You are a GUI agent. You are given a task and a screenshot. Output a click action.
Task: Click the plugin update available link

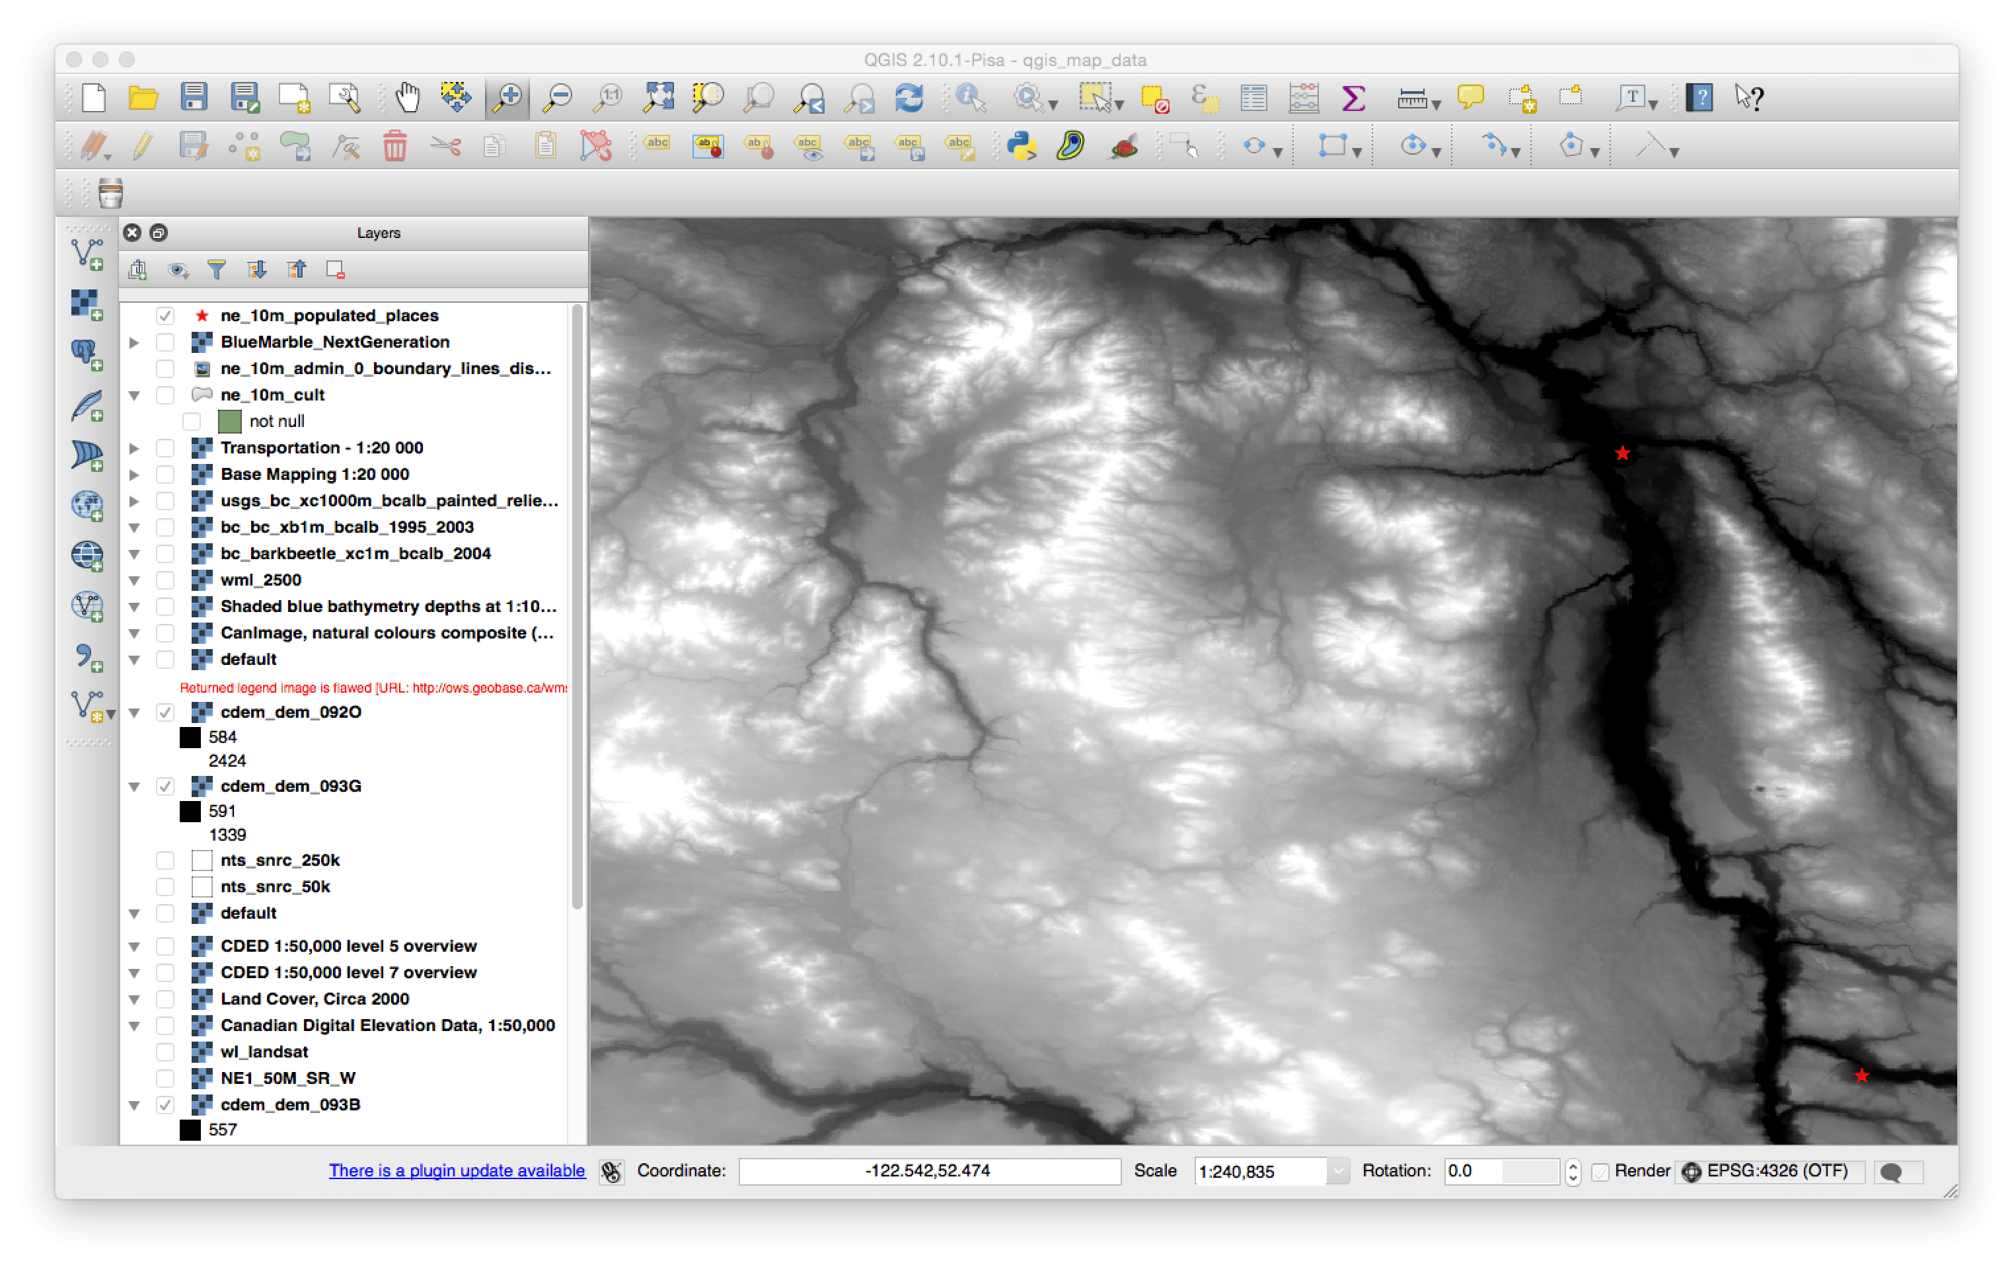click(457, 1170)
